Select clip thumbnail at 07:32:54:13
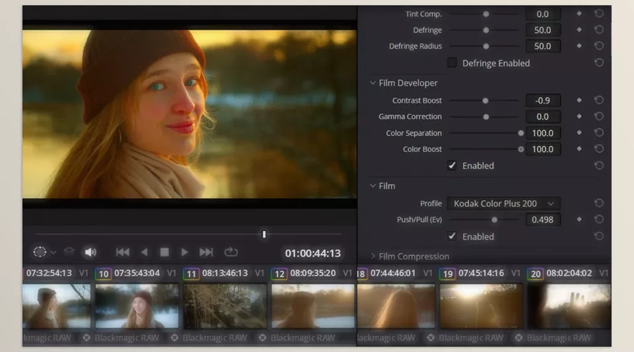634x352 pixels. [x=57, y=306]
